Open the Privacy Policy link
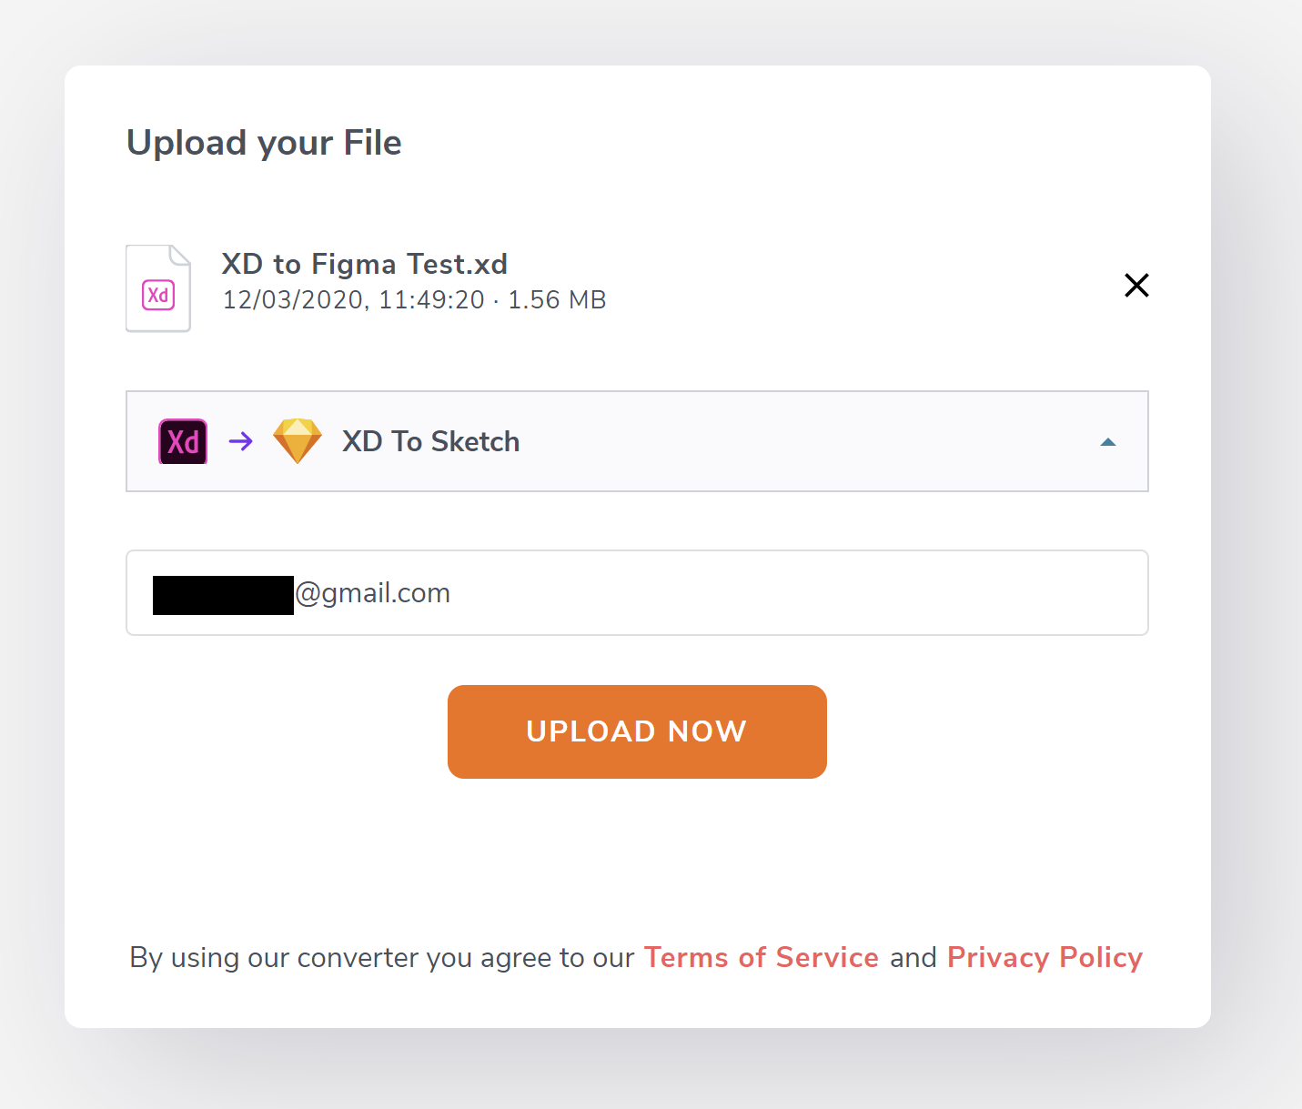The image size is (1302, 1109). click(1045, 957)
